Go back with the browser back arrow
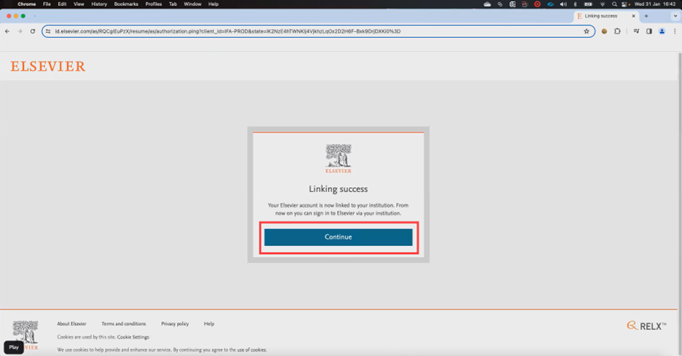 pos(7,31)
